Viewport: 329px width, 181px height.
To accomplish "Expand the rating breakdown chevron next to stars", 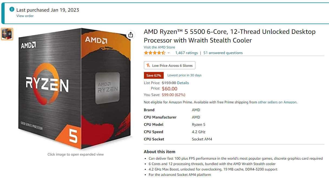I will point(169,53).
